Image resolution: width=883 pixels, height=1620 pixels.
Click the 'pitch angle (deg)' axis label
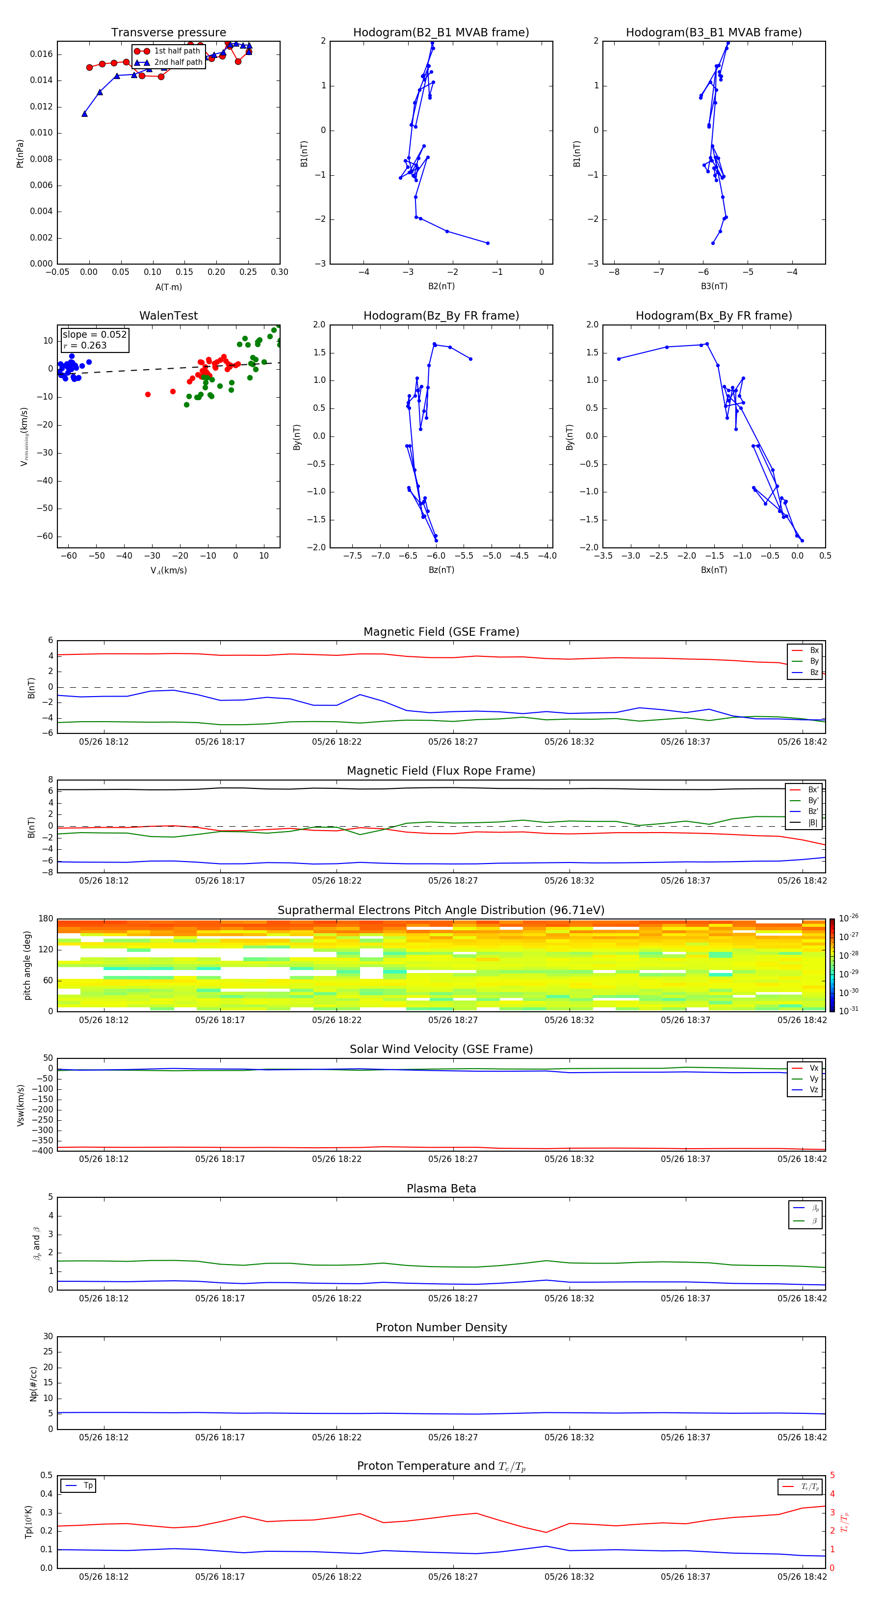click(27, 965)
